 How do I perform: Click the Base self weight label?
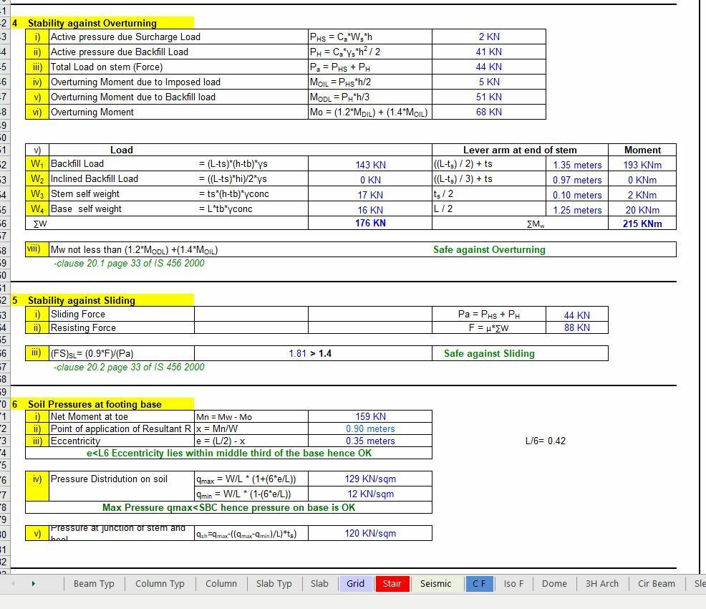coord(86,209)
